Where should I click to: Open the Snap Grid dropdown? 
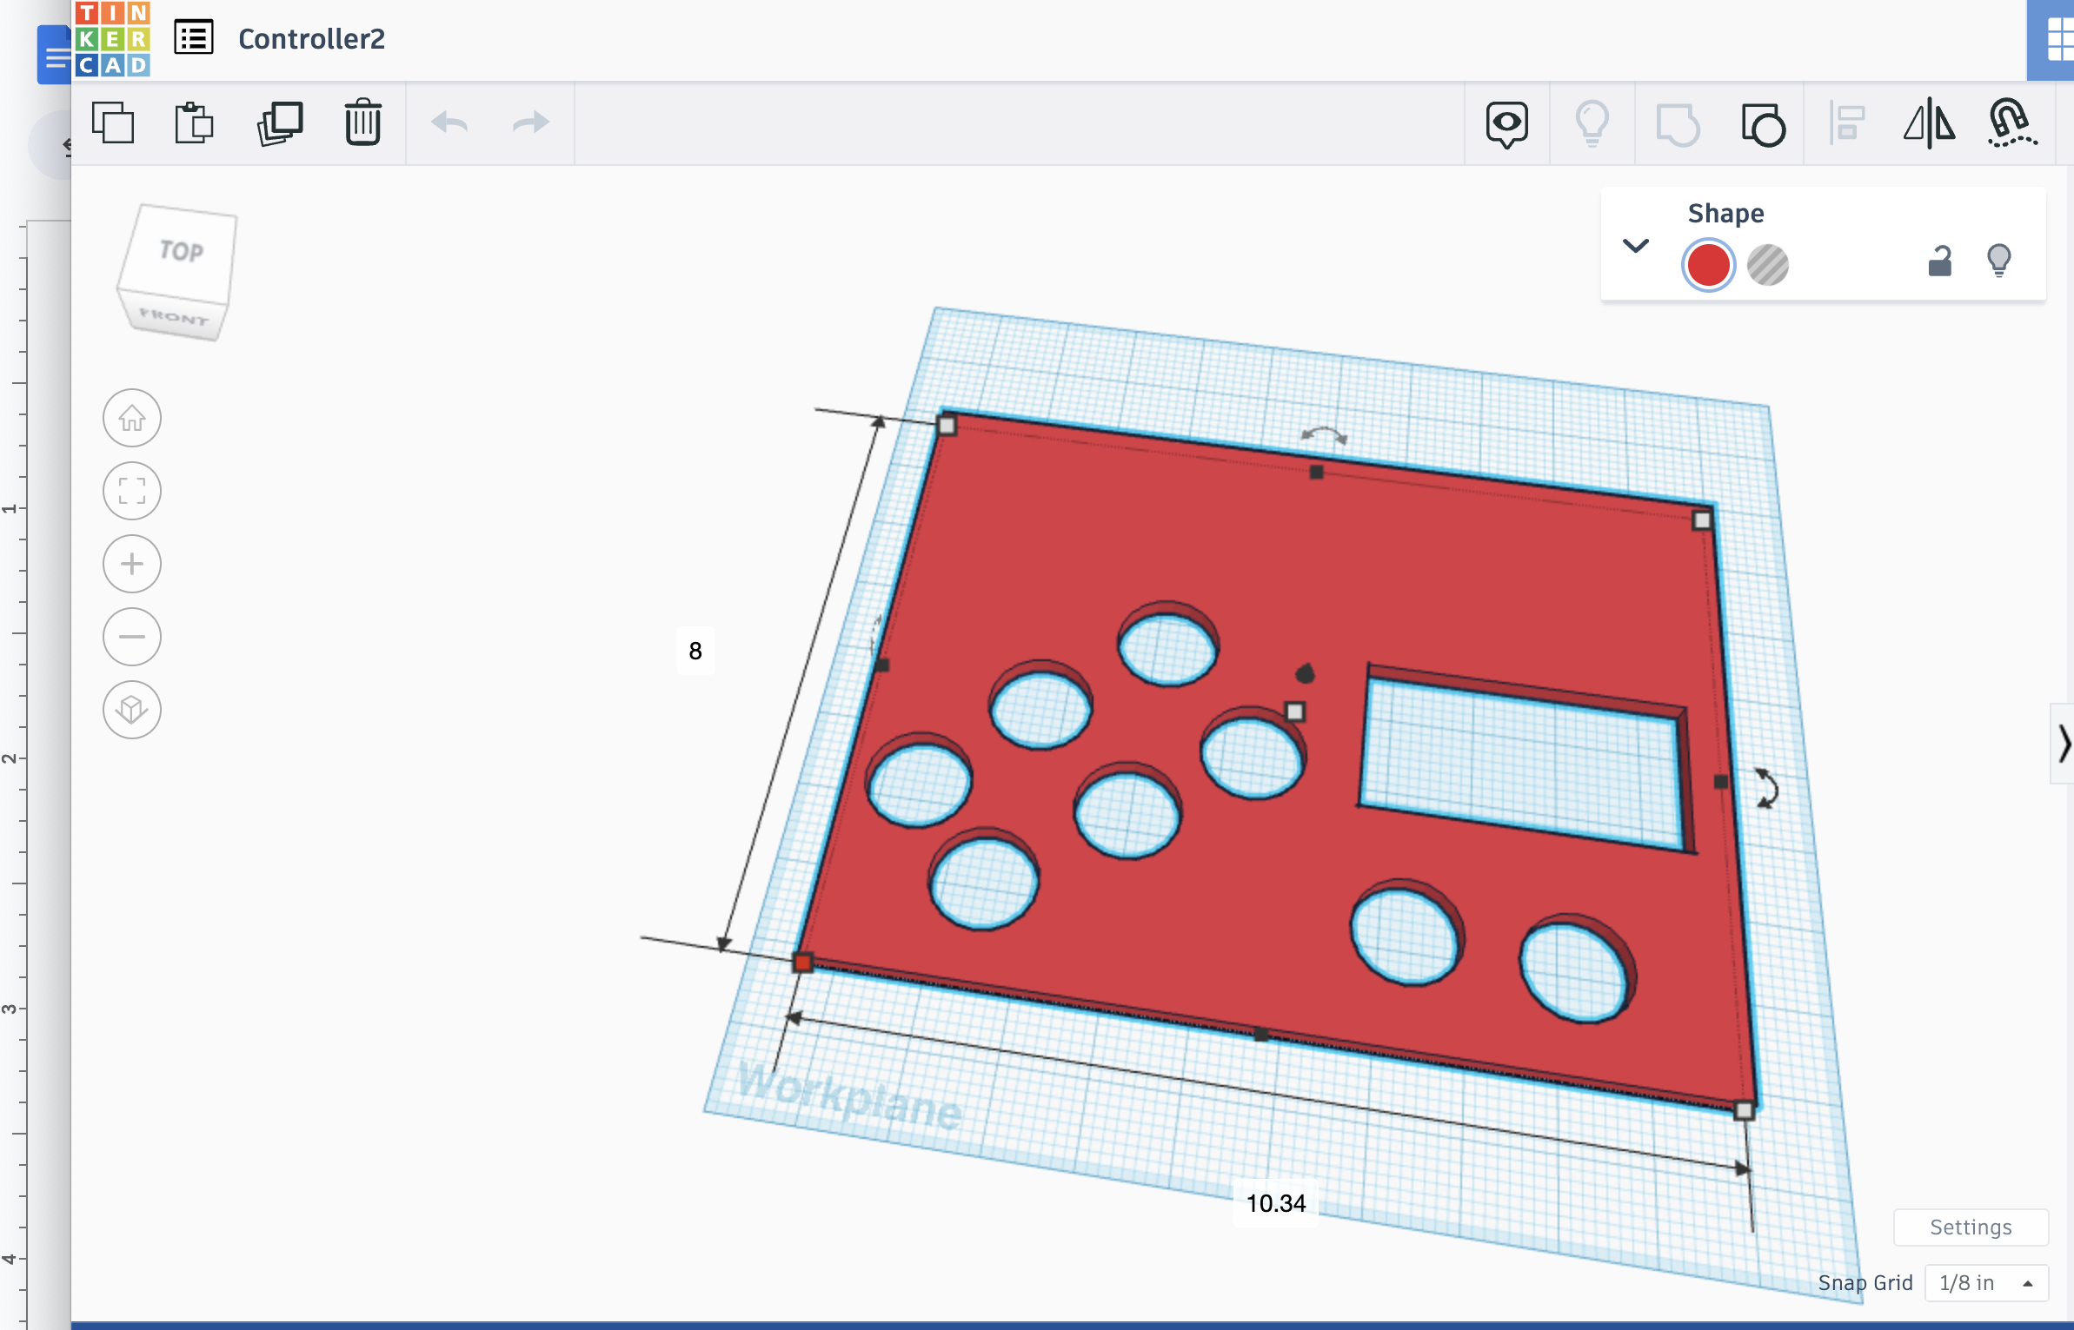(1986, 1283)
